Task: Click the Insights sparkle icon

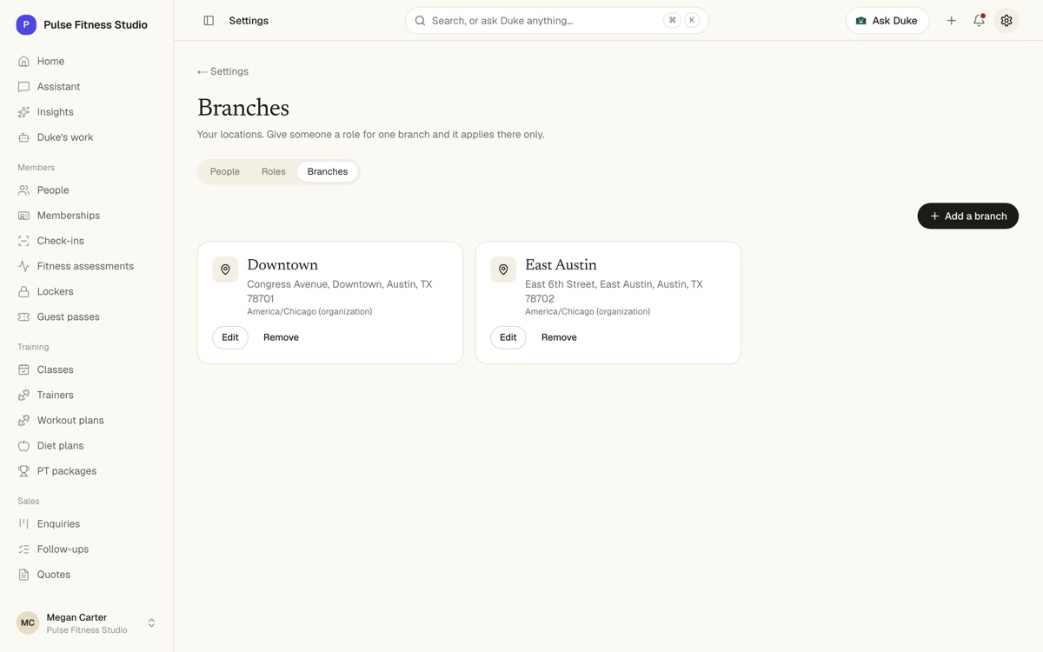Action: click(x=23, y=112)
